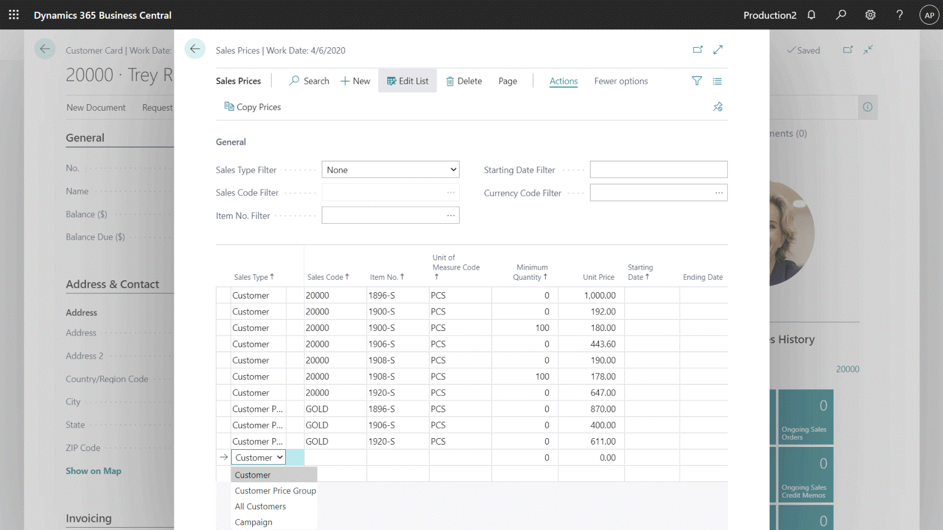Click the back arrow on Sales Prices
943x530 pixels.
click(195, 49)
